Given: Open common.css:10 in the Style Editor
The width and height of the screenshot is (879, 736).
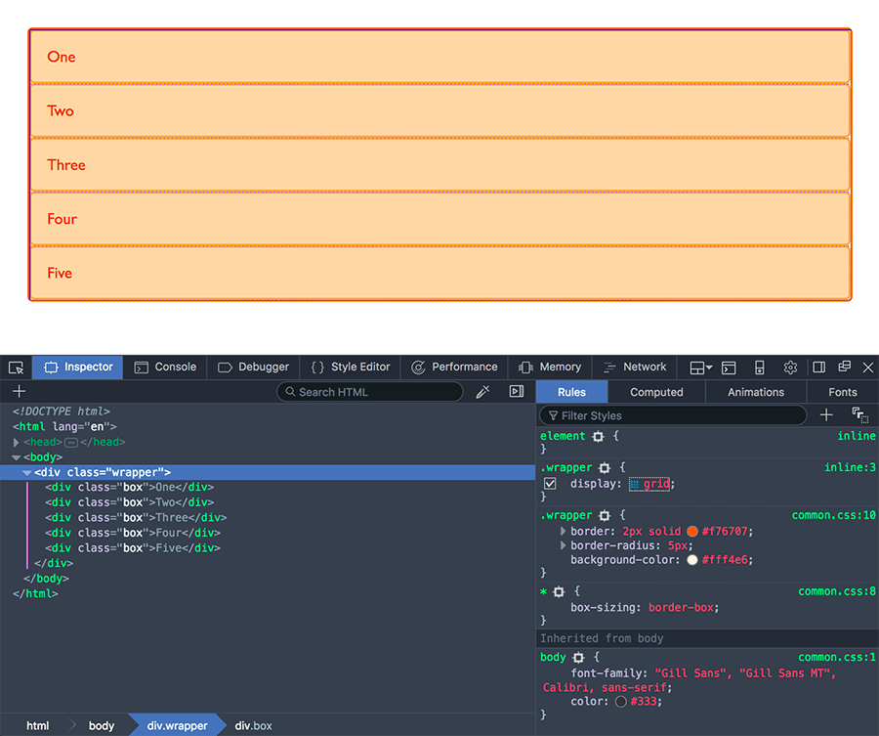Looking at the screenshot, I should pos(832,515).
